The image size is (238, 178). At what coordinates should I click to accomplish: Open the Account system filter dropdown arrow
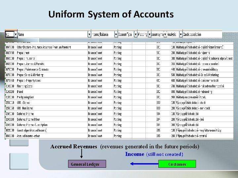point(165,35)
